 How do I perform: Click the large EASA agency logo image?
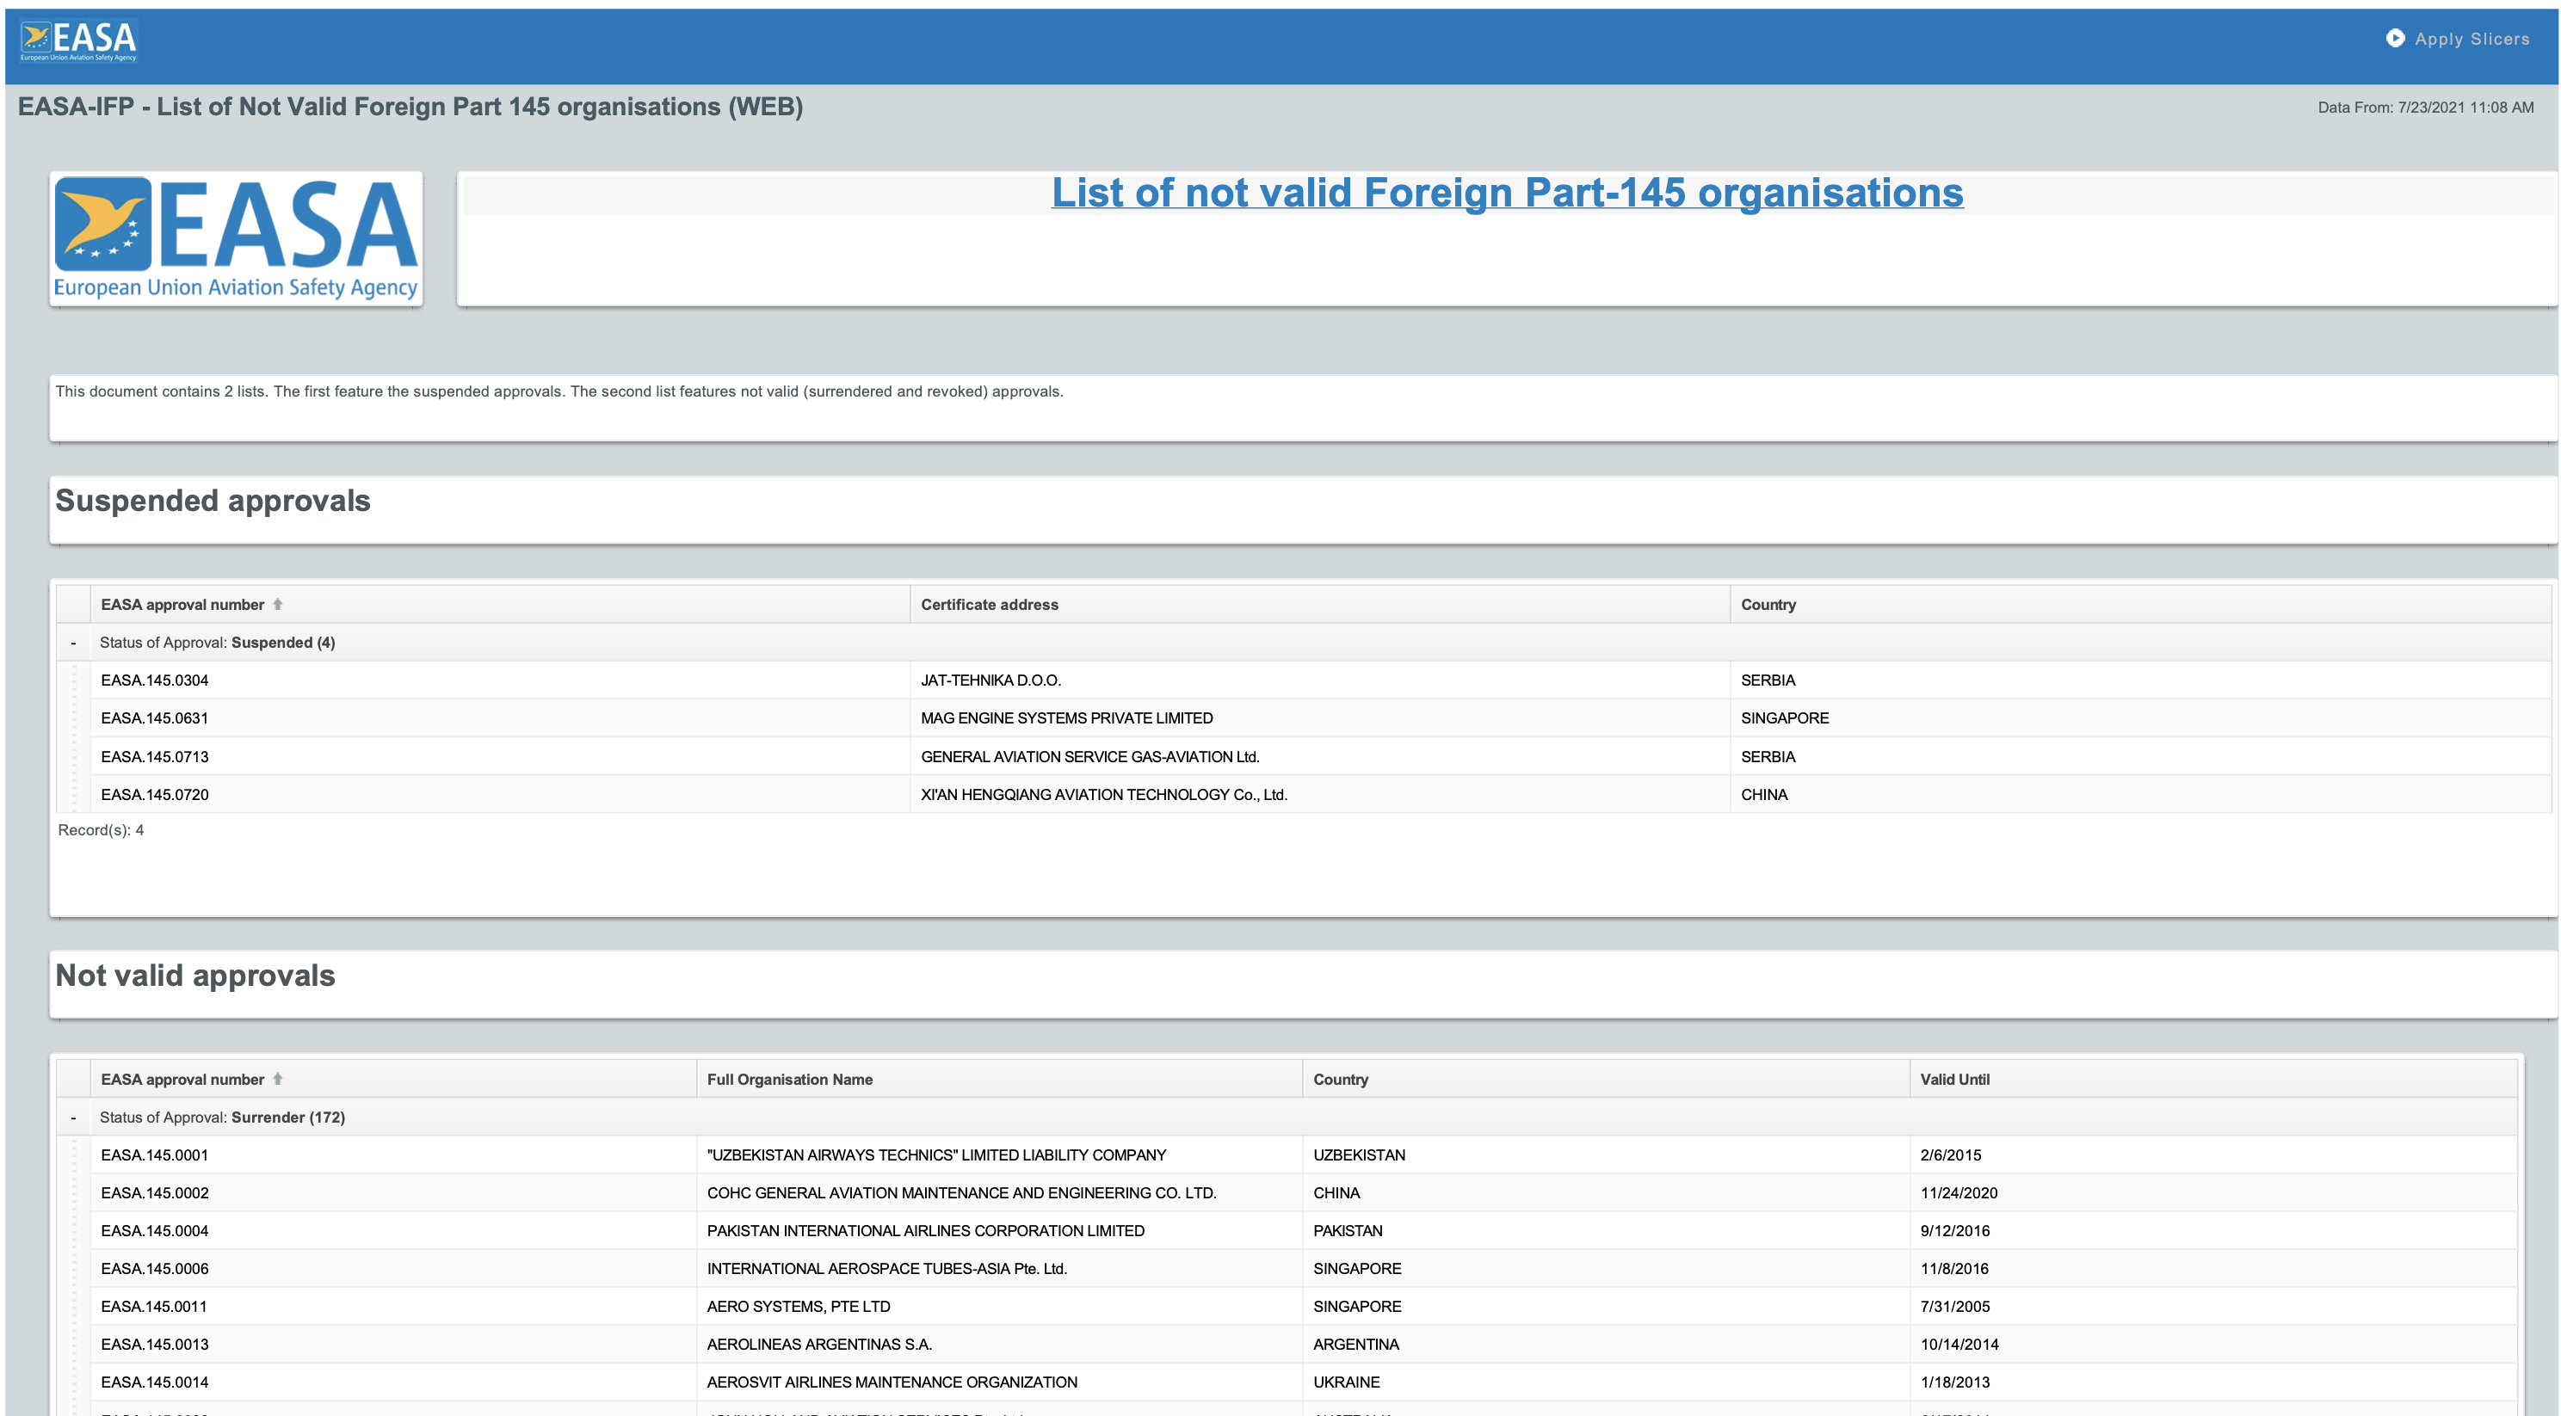[x=236, y=237]
